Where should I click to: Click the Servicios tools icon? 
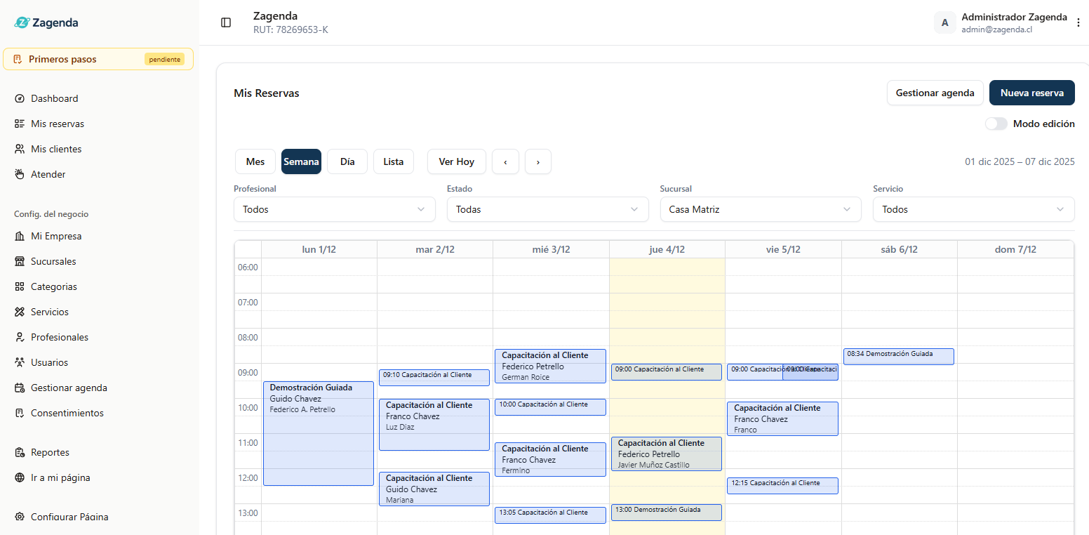(x=20, y=312)
